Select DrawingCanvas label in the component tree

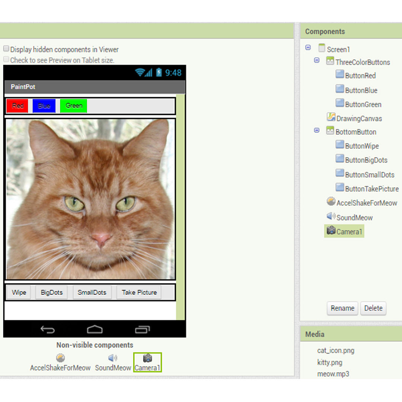pyautogui.click(x=359, y=118)
